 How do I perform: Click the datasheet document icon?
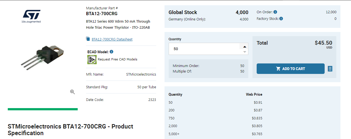click(x=88, y=39)
